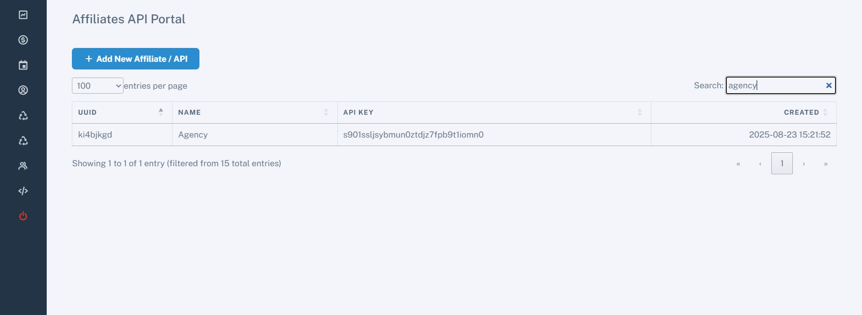Click Add New Affiliate / API button
Screen dimensions: 862x315
(x=136, y=59)
